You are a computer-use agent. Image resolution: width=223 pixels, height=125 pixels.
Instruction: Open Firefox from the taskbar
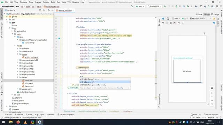pyautogui.click(x=18, y=122)
